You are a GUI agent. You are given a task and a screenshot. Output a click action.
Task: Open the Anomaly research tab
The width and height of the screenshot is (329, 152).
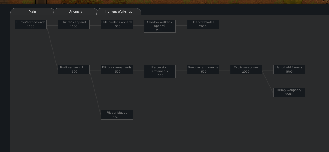(76, 11)
